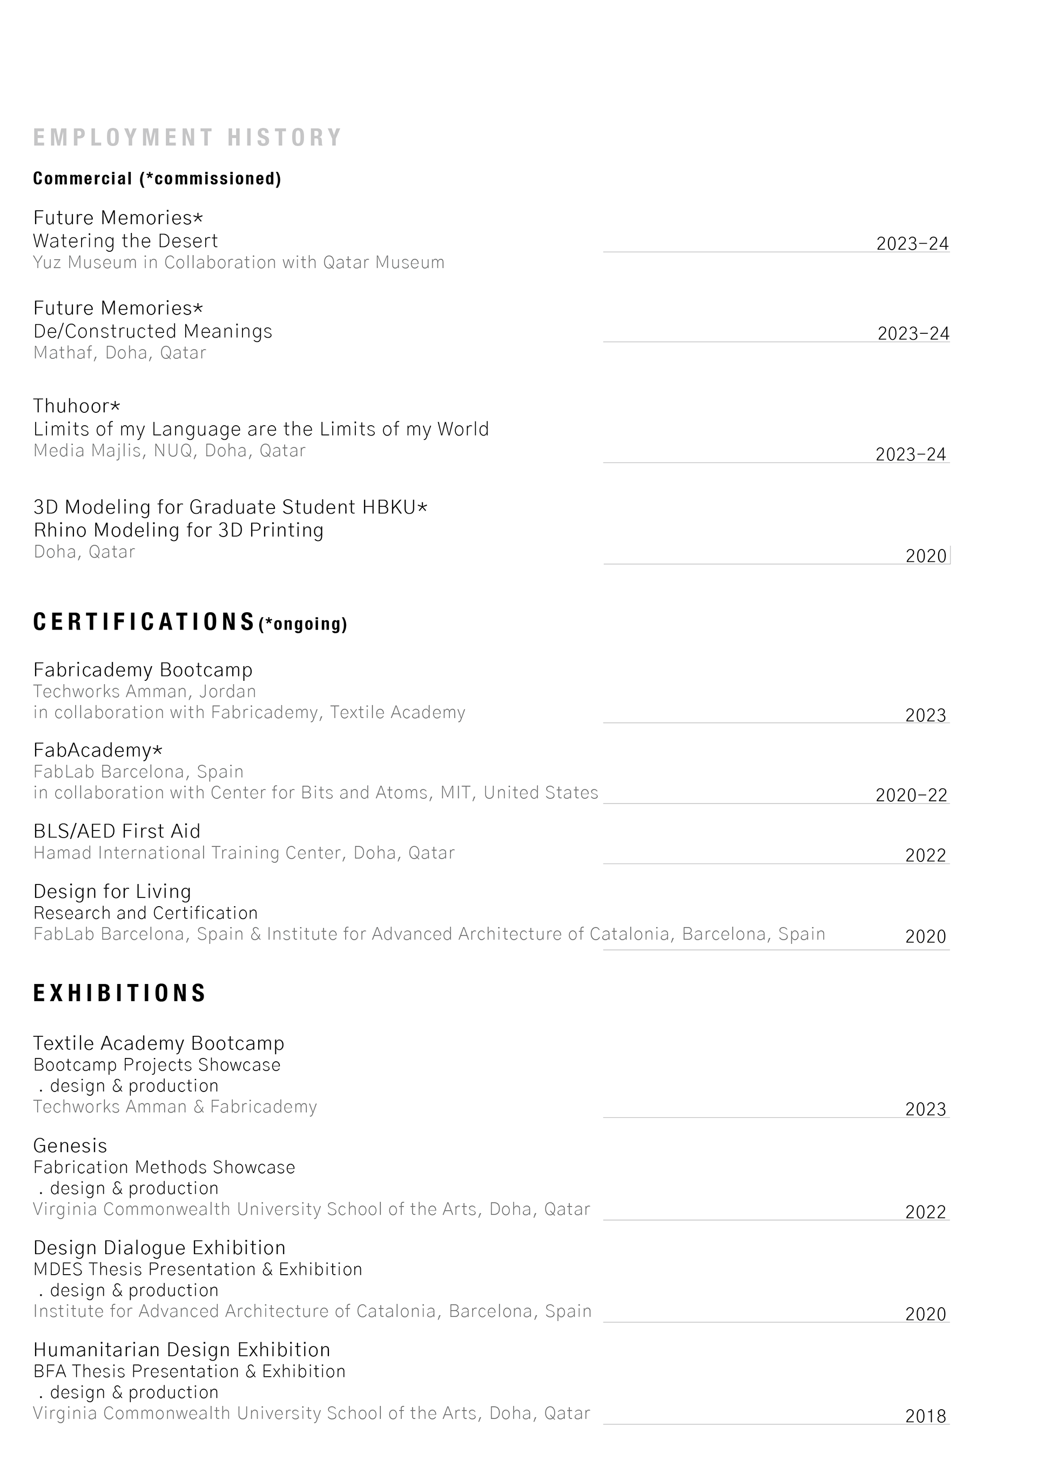Click Yuz Museum collaboration text line
1037x1467 pixels.
pos(239,263)
